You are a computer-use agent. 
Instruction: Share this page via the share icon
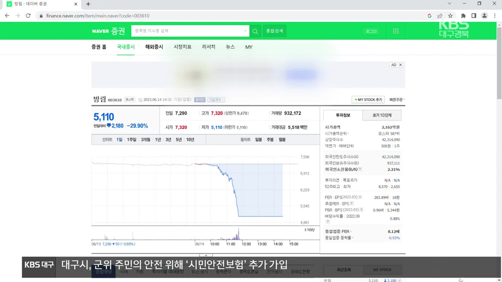click(x=440, y=16)
